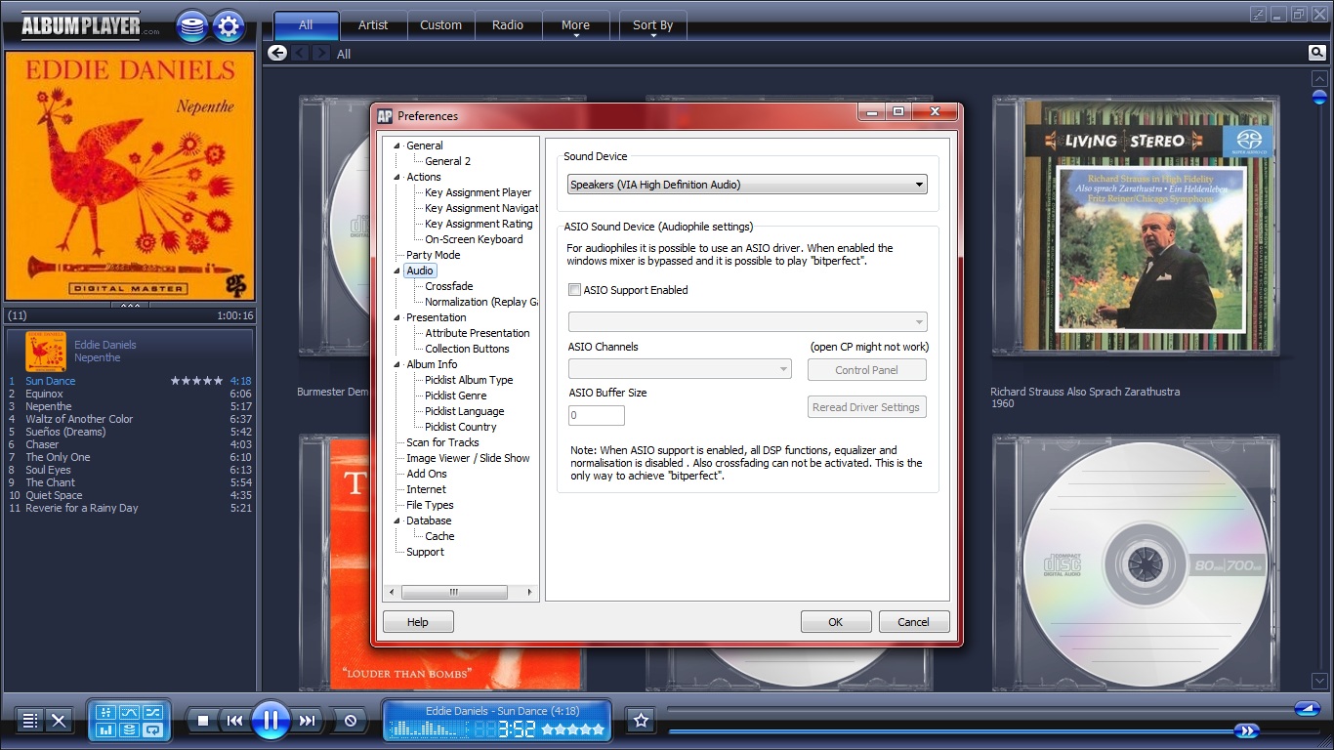Click the prohibit circle-slash icon
1334x750 pixels.
[350, 721]
